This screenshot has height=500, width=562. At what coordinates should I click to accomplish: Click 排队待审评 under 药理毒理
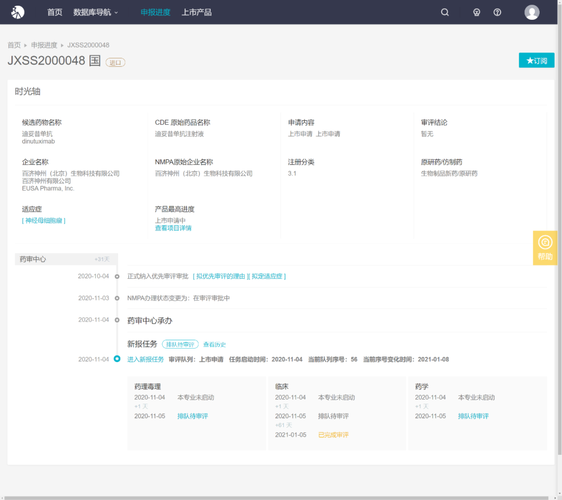(x=193, y=416)
